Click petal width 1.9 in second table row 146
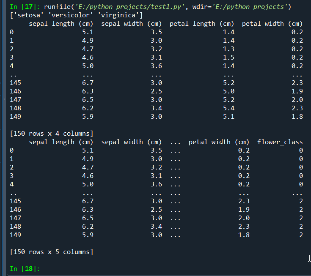 pos(244,210)
